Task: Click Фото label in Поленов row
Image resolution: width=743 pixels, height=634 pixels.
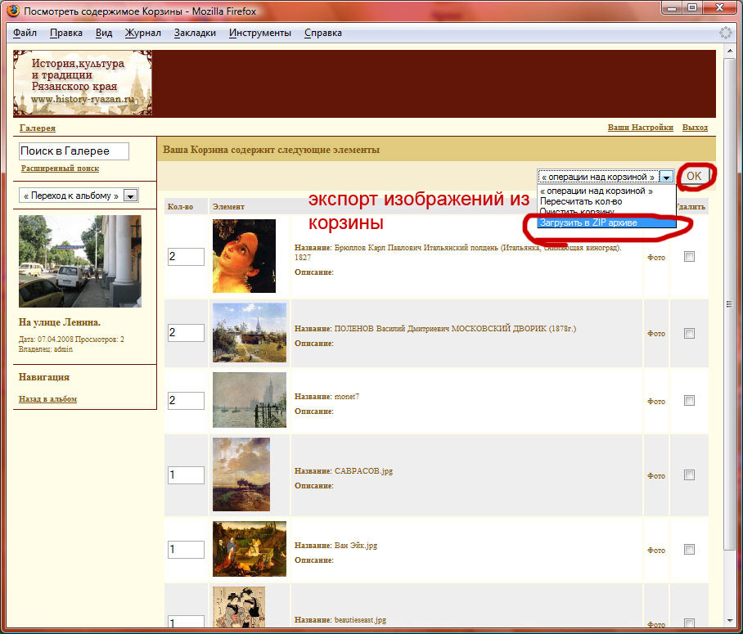Action: point(656,334)
